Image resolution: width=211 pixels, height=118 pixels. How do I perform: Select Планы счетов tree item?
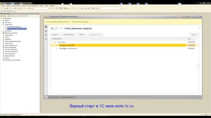[x=9, y=43]
